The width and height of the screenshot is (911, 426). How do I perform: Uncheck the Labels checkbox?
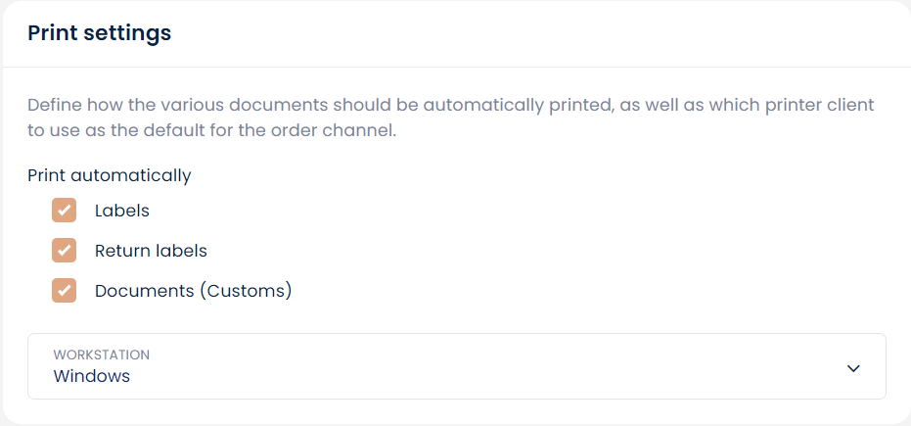pos(64,211)
